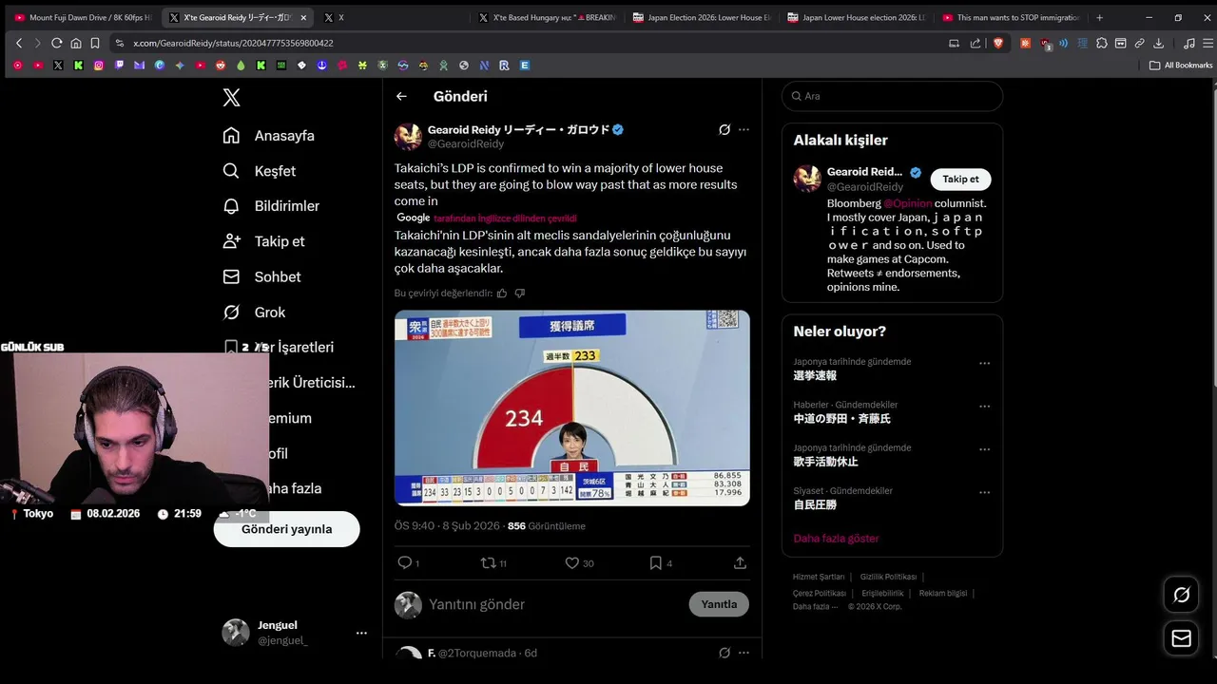The width and height of the screenshot is (1217, 684).
Task: Click the Yanıtını gönder reply field
Action: 551,604
